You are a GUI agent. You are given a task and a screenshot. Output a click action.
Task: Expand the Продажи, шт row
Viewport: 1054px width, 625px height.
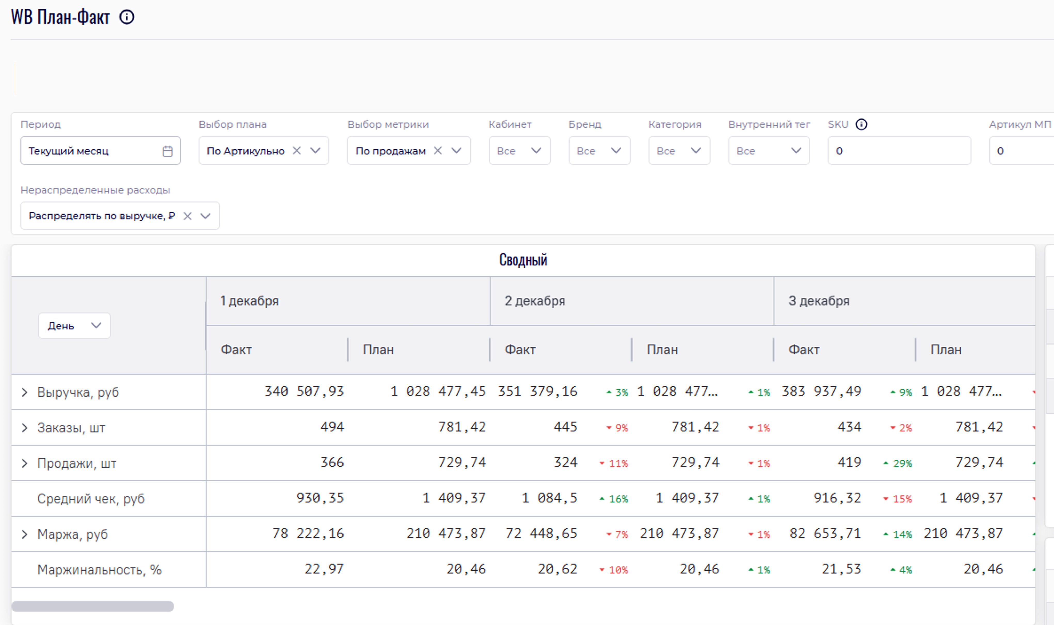coord(25,464)
